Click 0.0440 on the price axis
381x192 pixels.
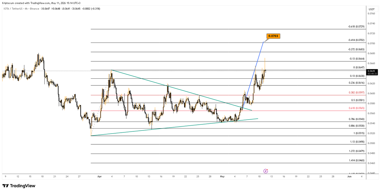pos(371,173)
